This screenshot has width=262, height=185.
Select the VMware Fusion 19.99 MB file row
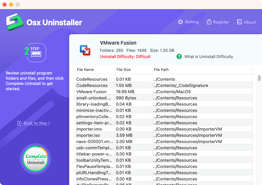coord(163,92)
